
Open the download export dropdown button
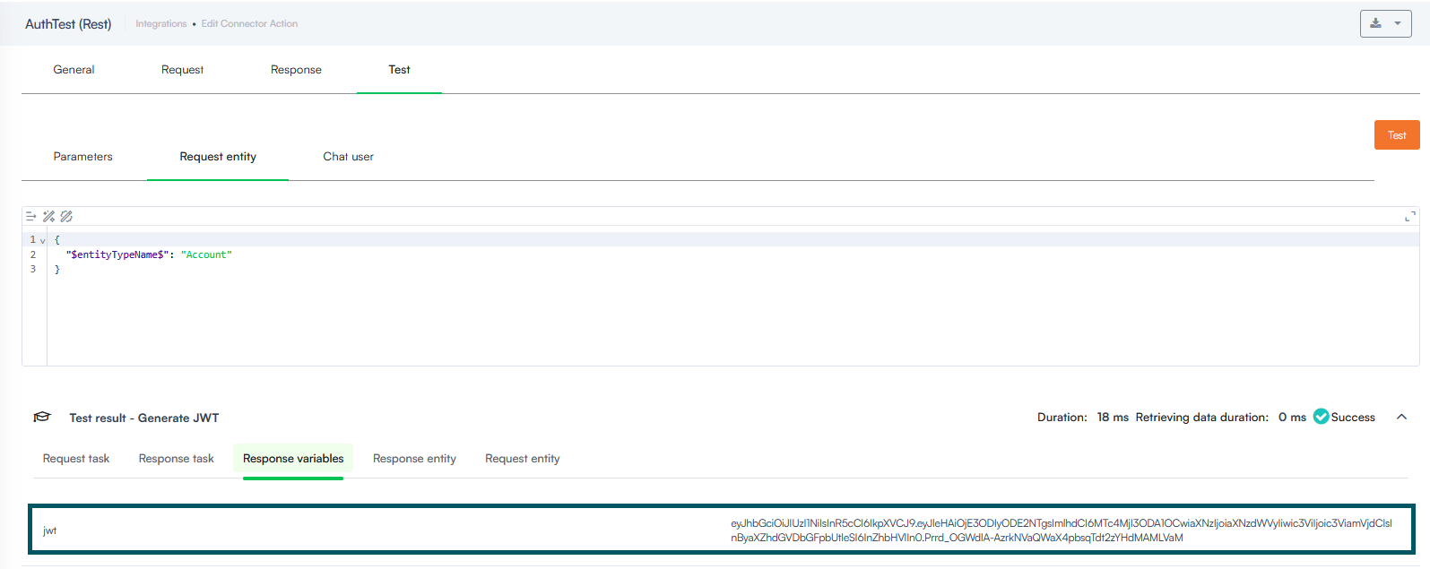click(1385, 23)
